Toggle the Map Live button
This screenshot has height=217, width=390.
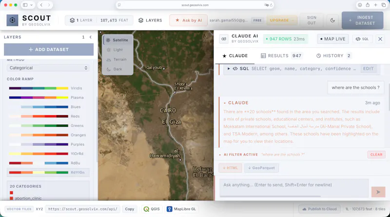click(333, 39)
